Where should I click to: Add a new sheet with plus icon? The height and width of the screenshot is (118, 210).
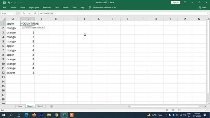tap(52, 106)
